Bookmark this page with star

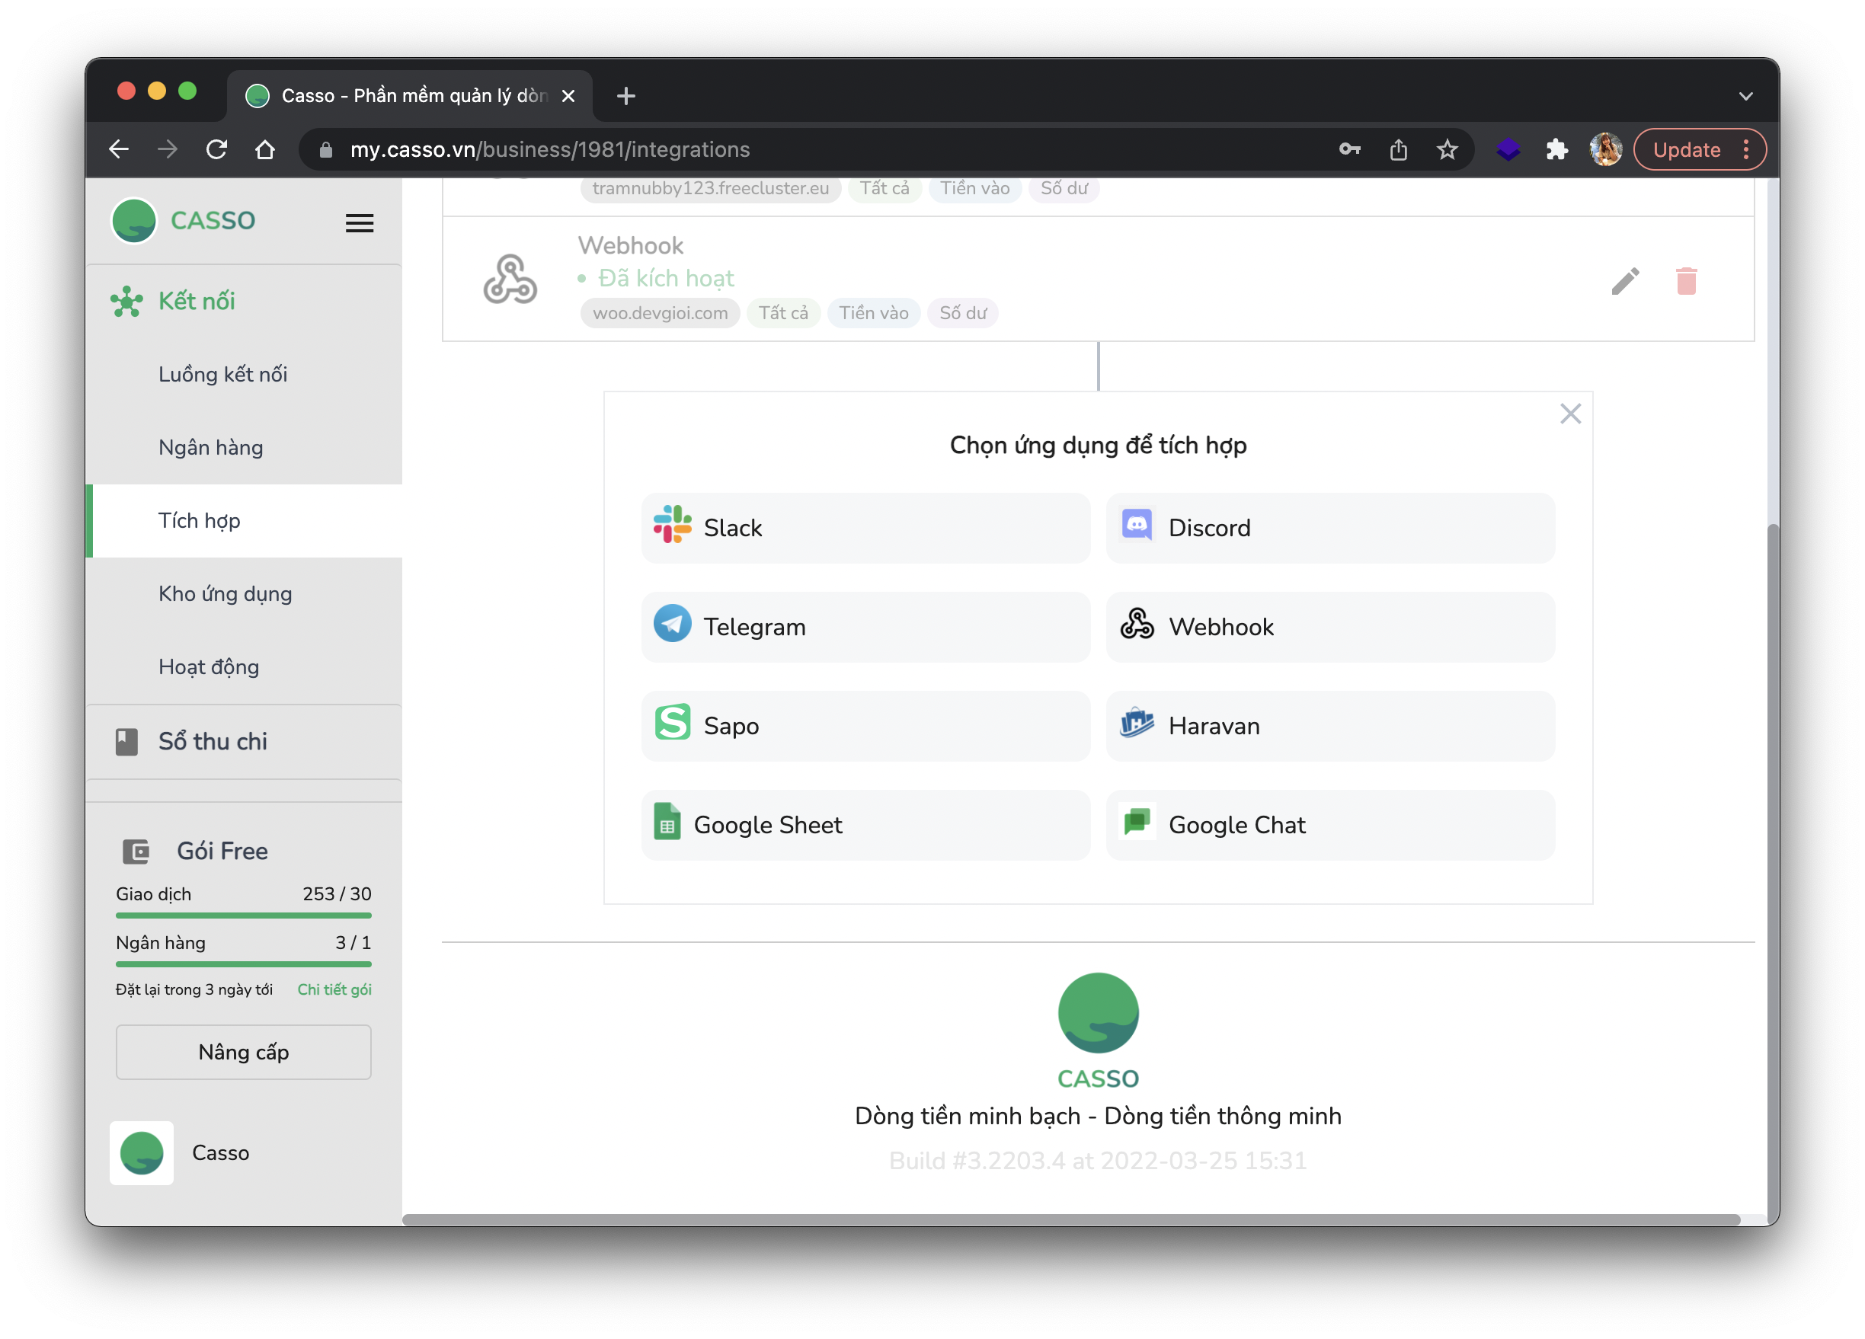click(1447, 149)
